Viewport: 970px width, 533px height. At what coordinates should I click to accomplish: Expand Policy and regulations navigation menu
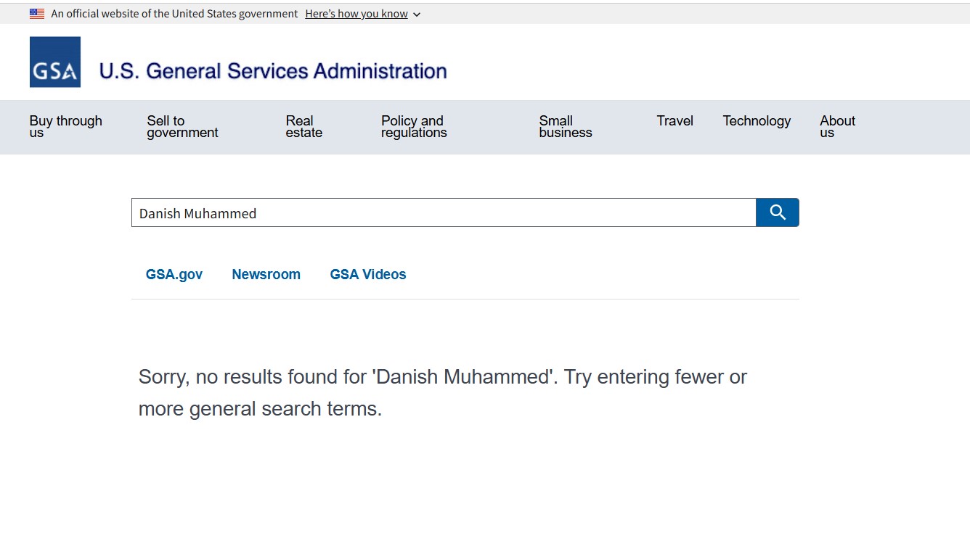(x=414, y=126)
